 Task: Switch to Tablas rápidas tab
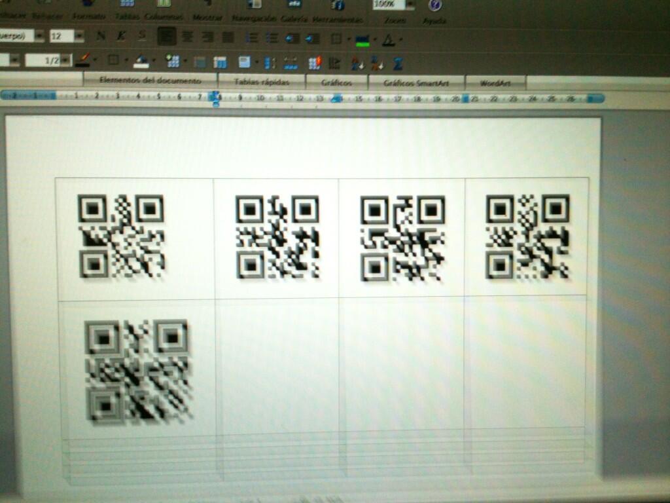pos(262,82)
